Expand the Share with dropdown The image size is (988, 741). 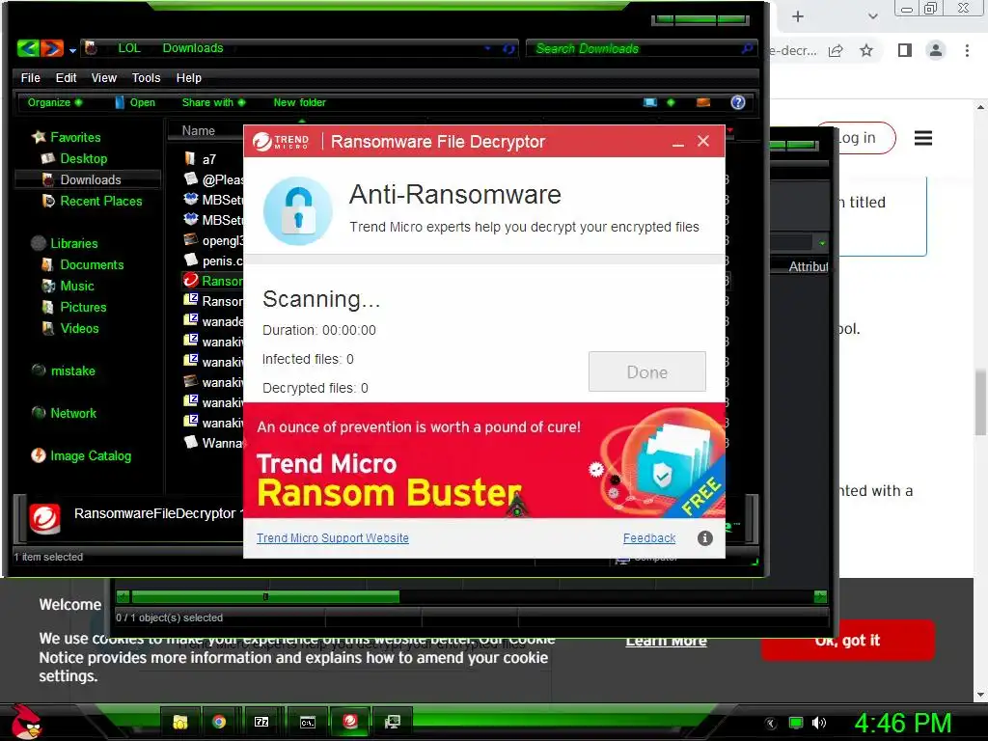213,102
